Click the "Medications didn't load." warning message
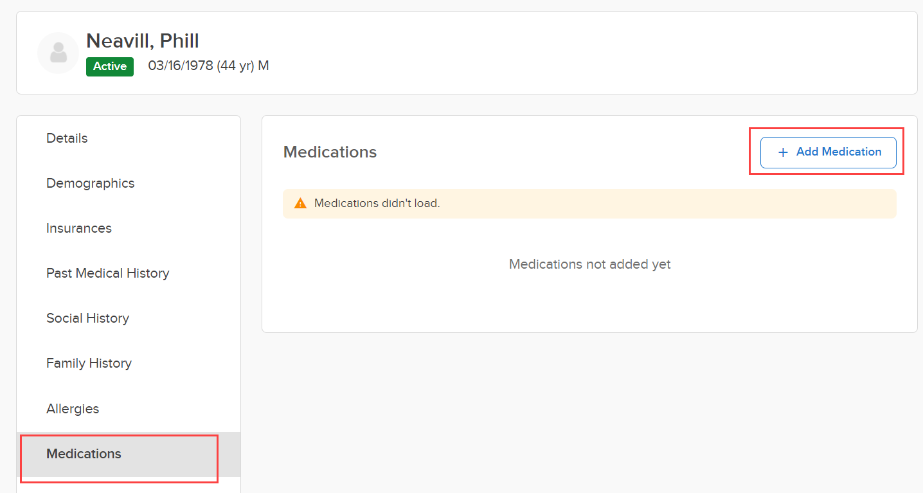 coord(377,203)
